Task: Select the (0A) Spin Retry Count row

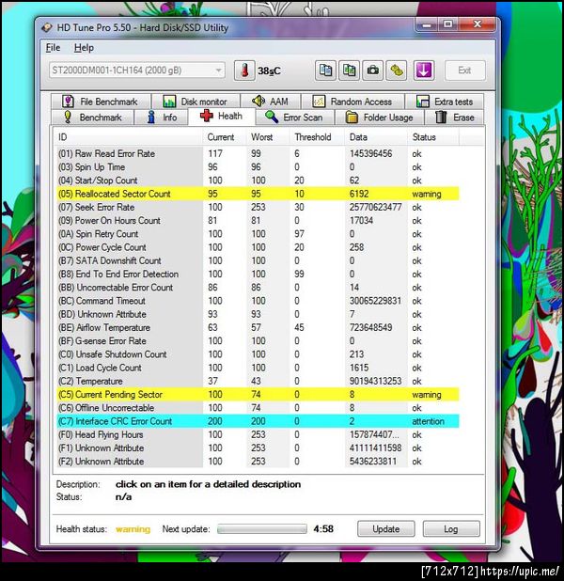Action: pos(258,234)
